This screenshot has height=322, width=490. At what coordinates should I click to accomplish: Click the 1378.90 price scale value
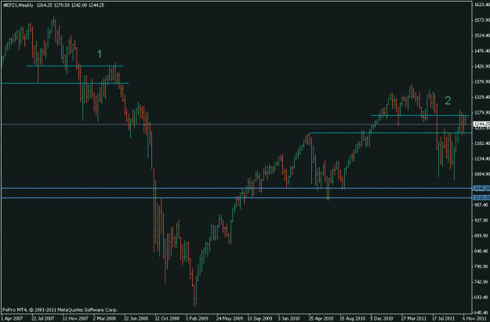click(482, 81)
